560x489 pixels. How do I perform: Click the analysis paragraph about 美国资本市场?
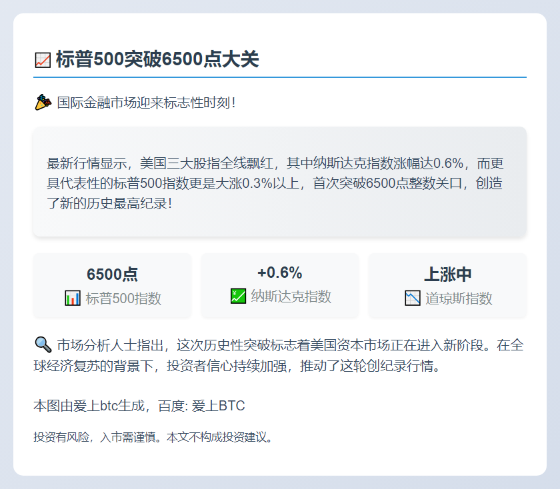279,356
